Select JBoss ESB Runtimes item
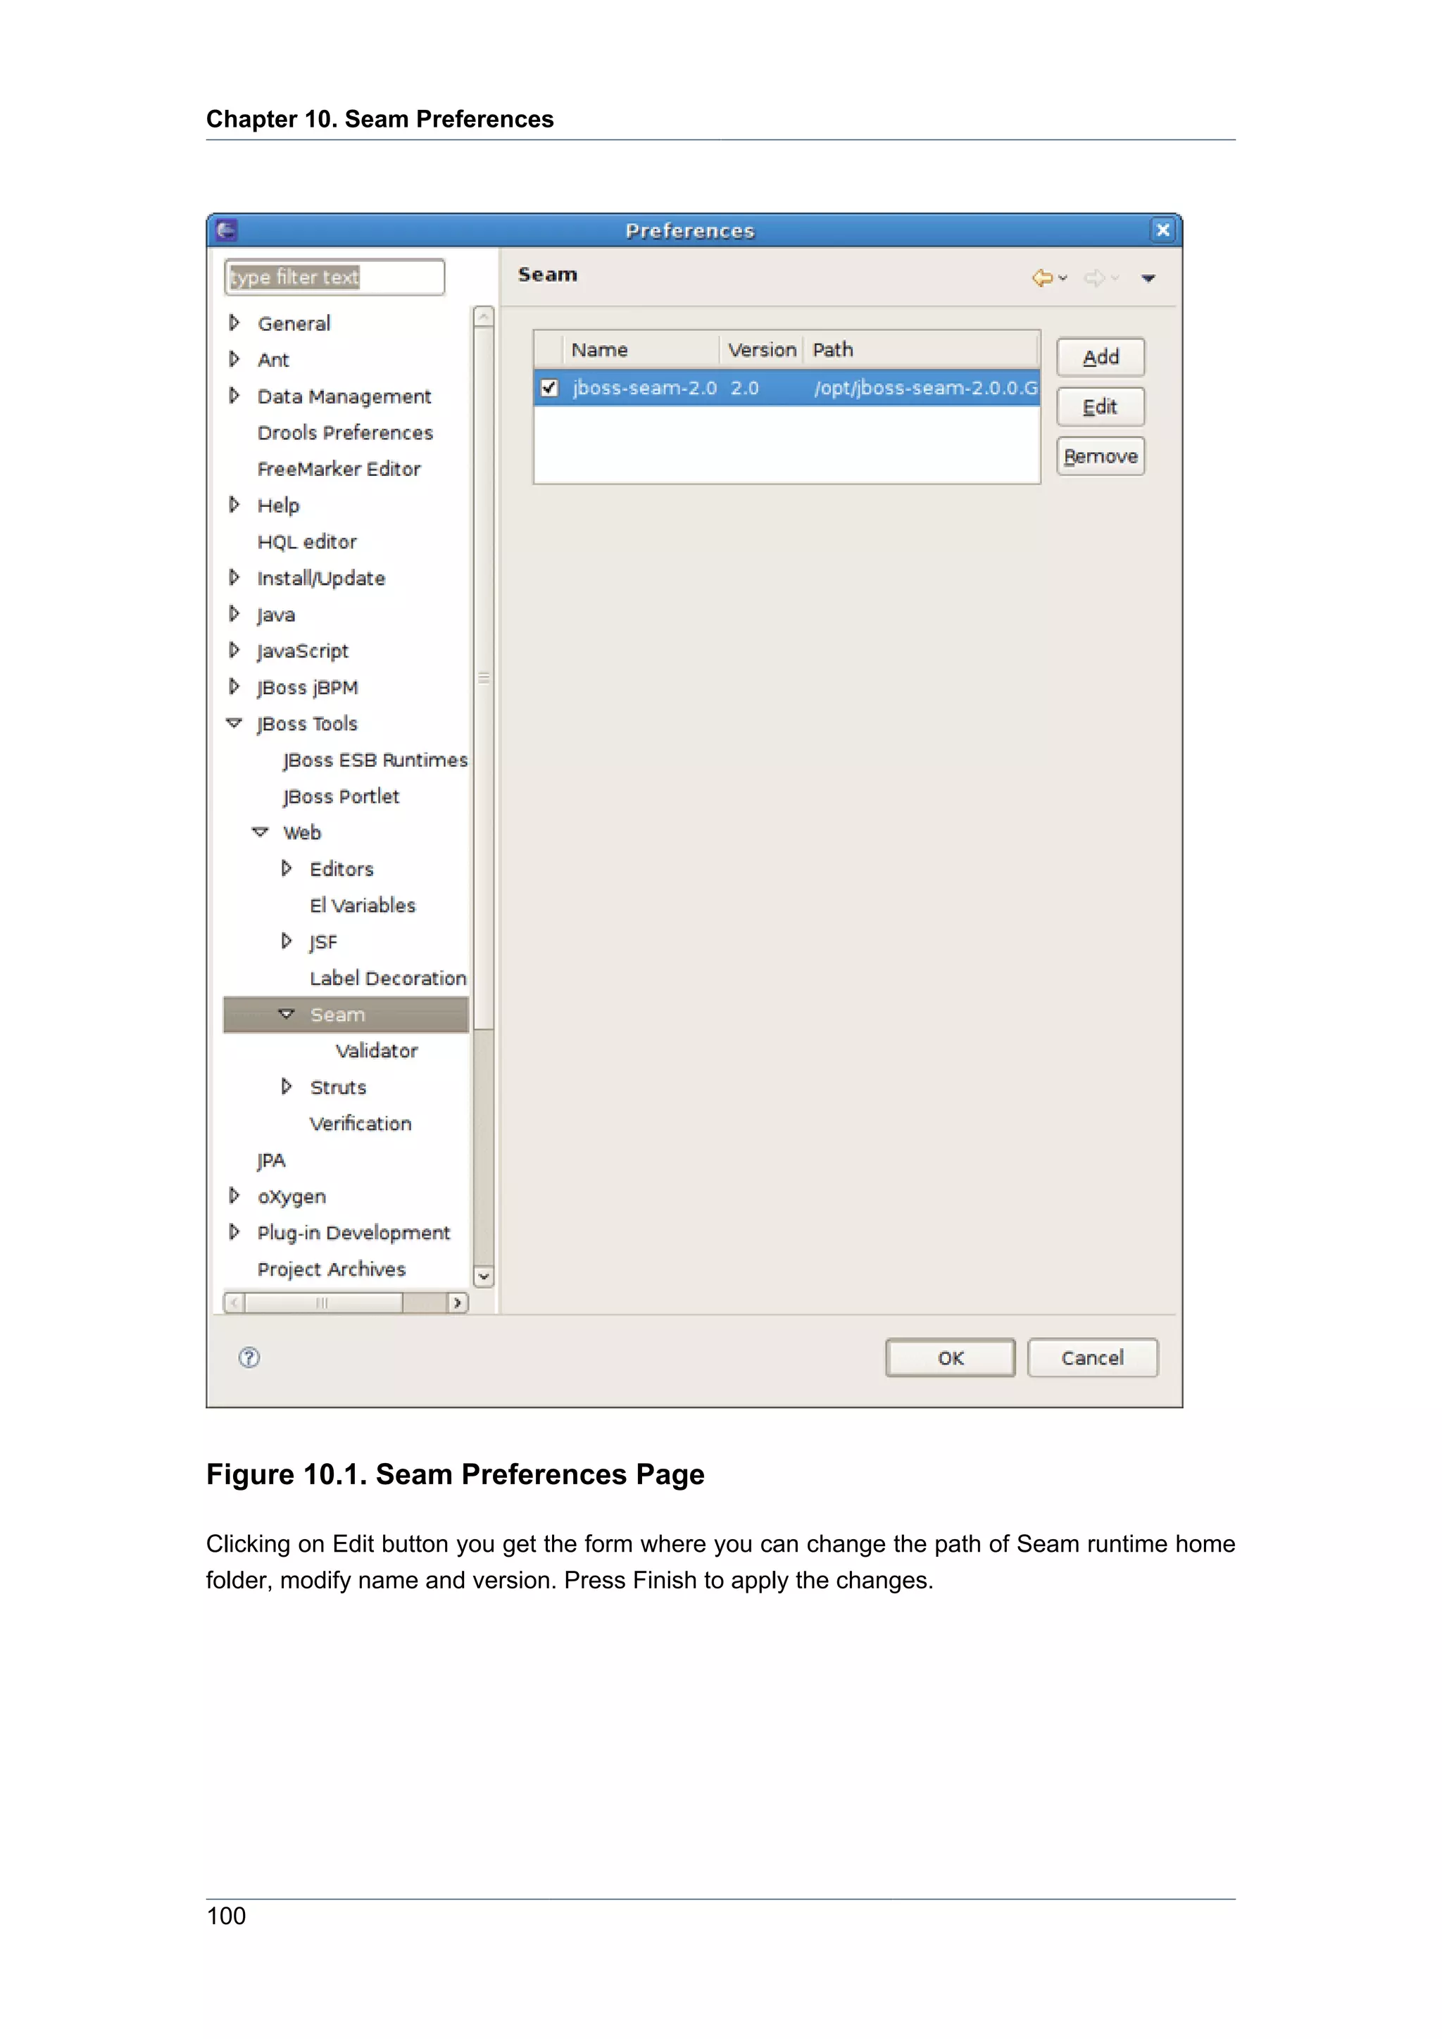 [x=375, y=760]
